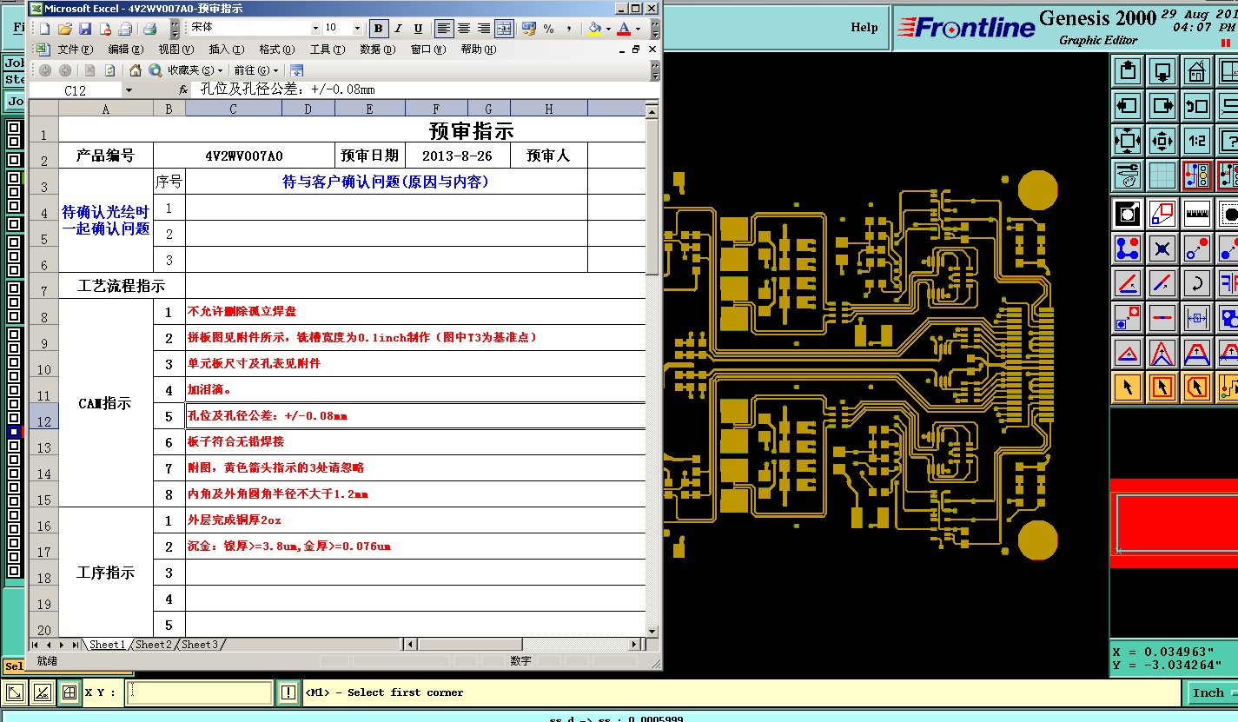Select Genesis polygon-area arrow select tool
This screenshot has width=1238, height=722.
tap(1197, 387)
